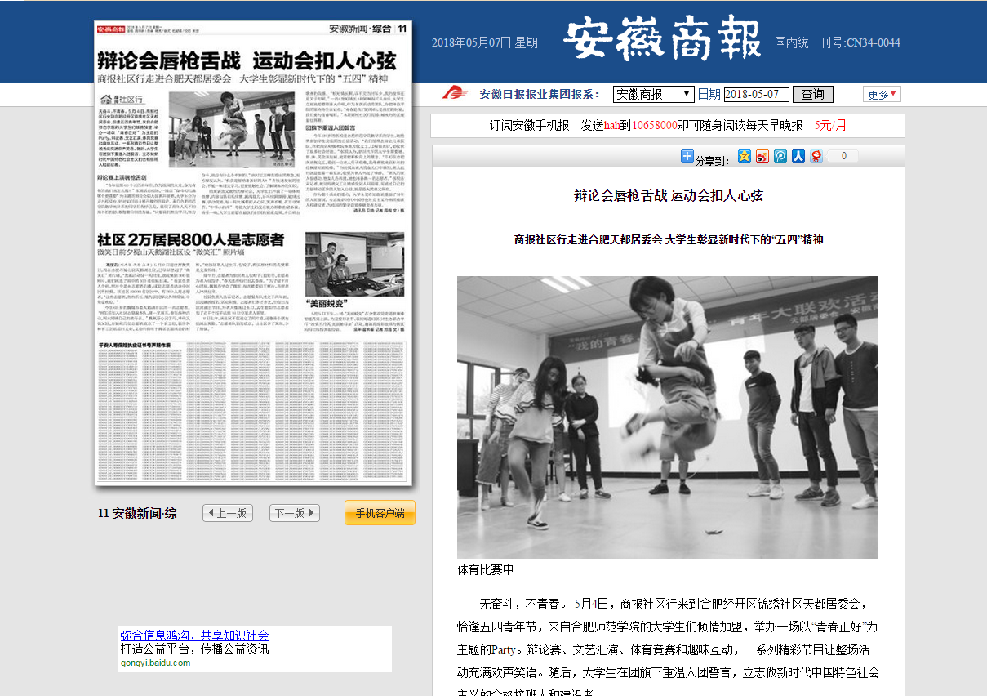Open the gongyi.baidu.com URL link
Viewport: 987px width, 696px height.
point(155,663)
